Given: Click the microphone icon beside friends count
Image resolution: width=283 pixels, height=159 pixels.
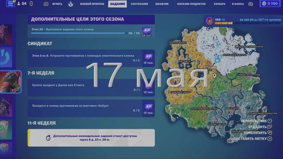Looking at the screenshot, I should click(31, 4).
